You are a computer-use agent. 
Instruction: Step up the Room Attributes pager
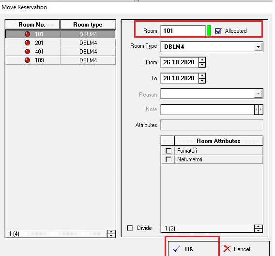point(258,227)
